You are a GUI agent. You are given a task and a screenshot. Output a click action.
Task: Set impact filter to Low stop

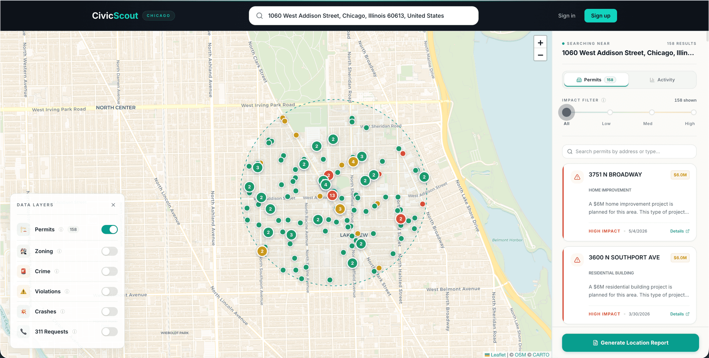point(610,112)
